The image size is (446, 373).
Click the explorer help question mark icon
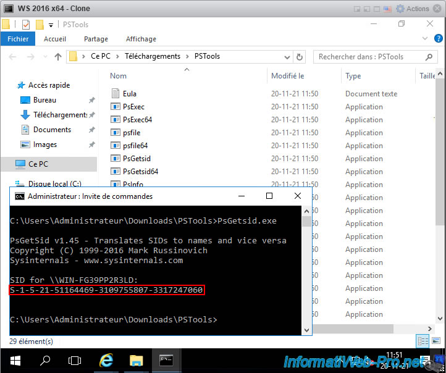click(x=440, y=39)
